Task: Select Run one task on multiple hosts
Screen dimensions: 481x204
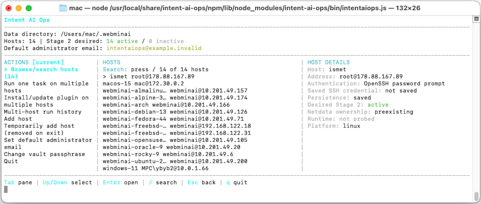Action: 46,87
